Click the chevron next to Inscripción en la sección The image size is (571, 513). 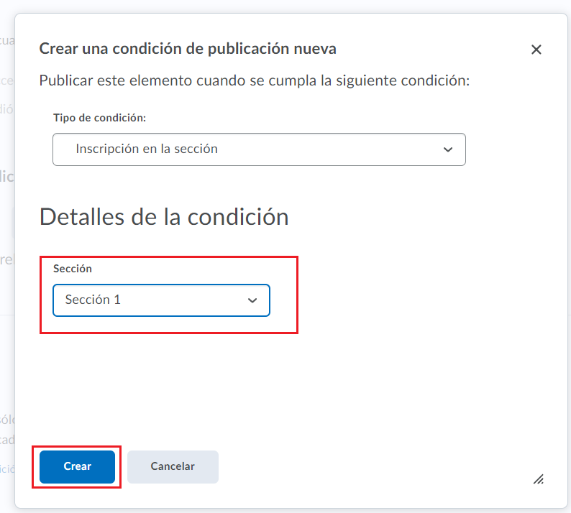coord(448,149)
